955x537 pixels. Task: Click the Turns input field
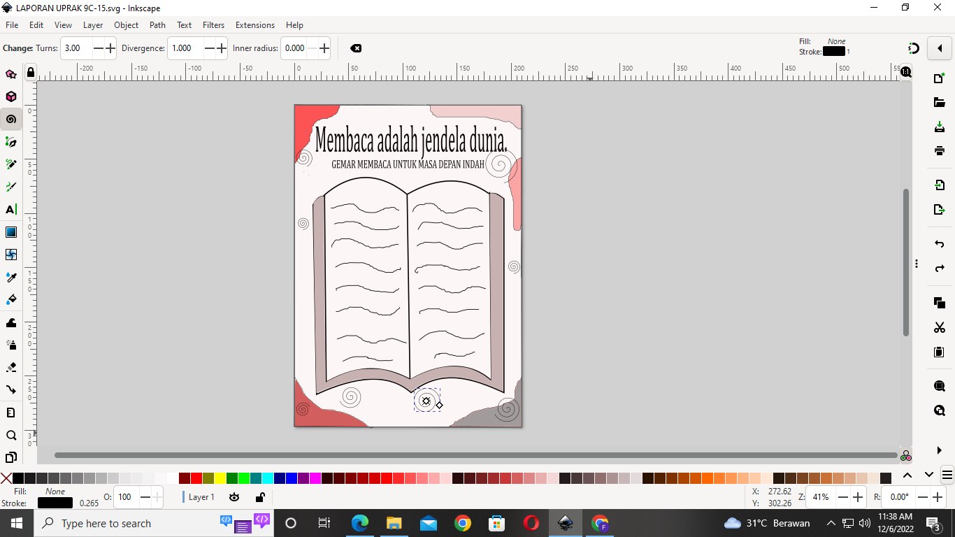(76, 48)
